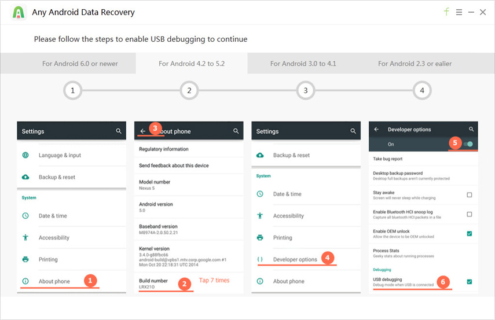Click Send feedback about this device
The width and height of the screenshot is (495, 320).
[x=189, y=165]
